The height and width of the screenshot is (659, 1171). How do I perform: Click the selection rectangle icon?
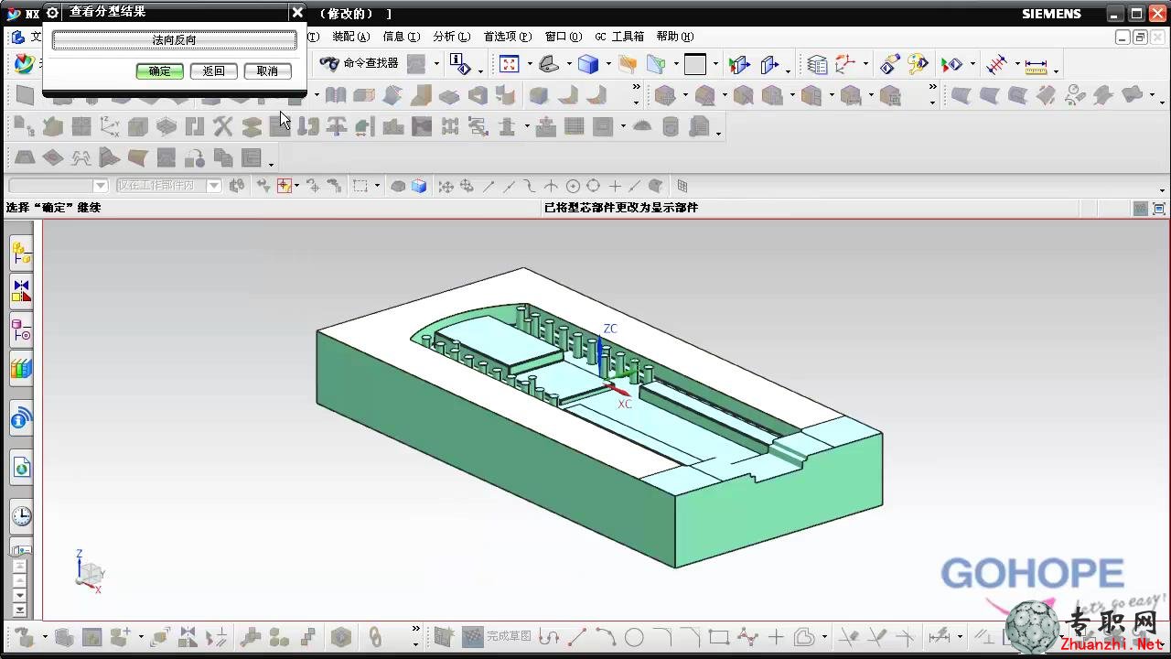(360, 186)
